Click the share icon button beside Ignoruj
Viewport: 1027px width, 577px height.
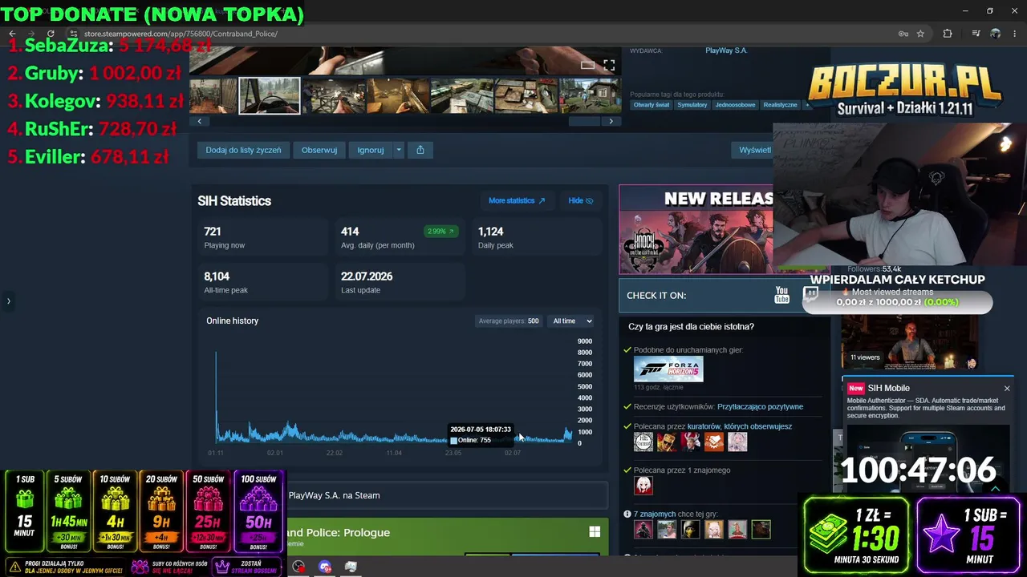tap(420, 150)
